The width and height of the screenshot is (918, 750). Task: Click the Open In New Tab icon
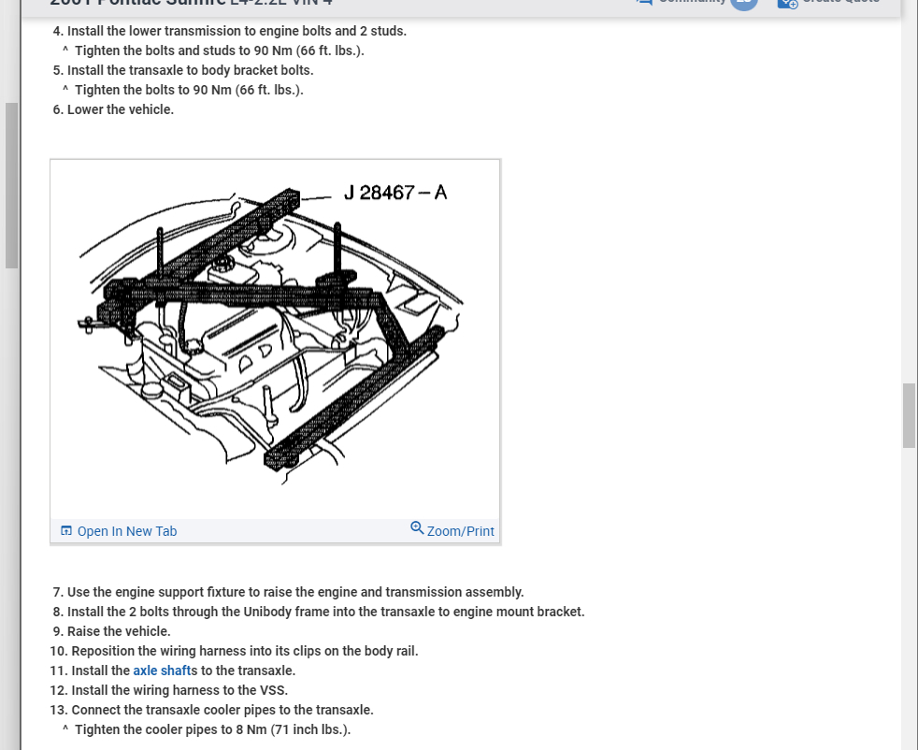click(66, 530)
